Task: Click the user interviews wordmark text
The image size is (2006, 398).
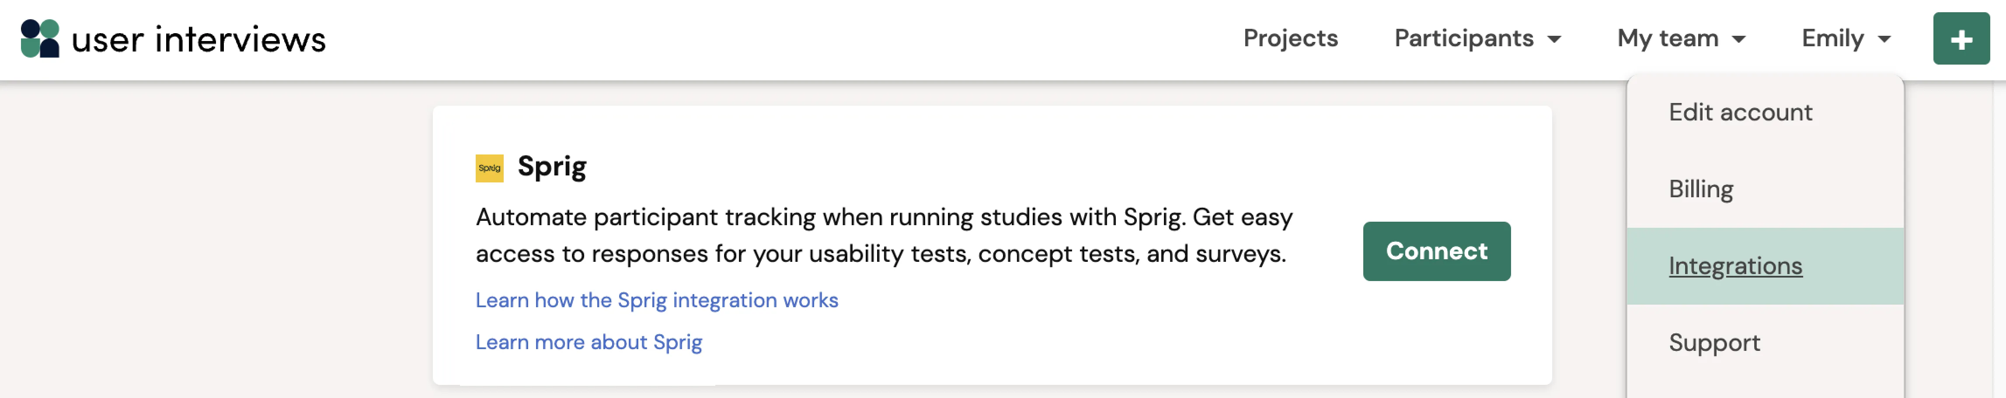Action: tap(199, 39)
